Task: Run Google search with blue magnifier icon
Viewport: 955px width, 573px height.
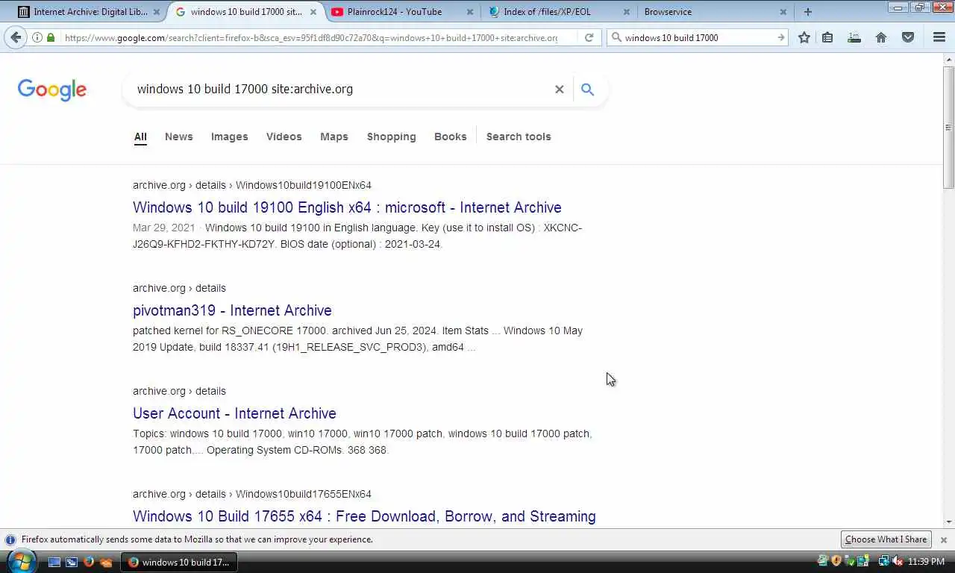Action: pos(587,89)
